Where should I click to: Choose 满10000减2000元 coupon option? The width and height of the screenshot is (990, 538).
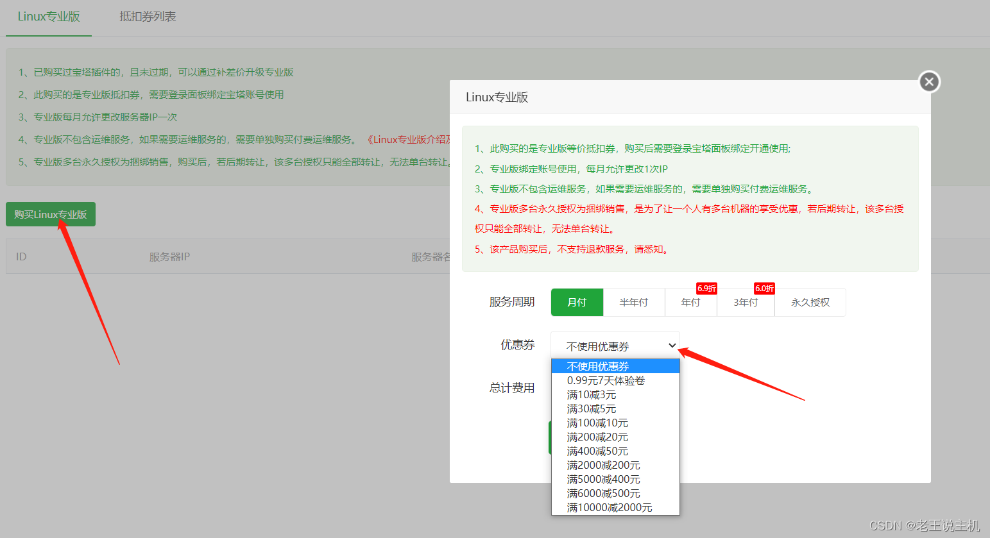(615, 507)
